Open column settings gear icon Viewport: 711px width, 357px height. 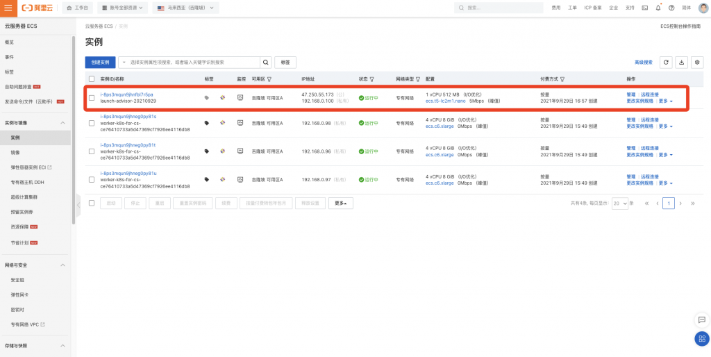coord(697,62)
